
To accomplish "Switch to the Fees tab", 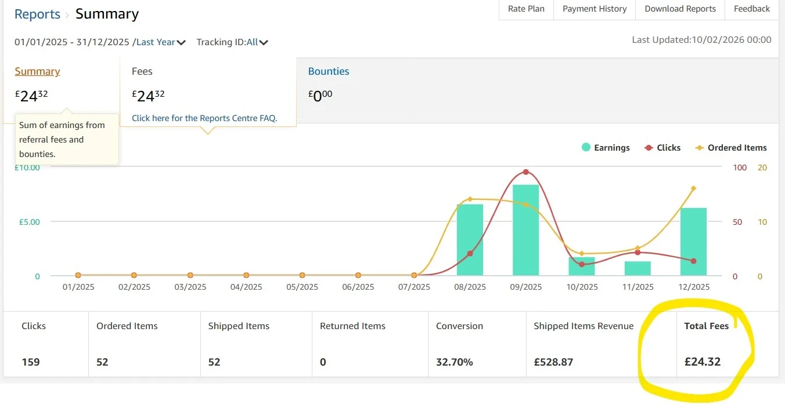I will (x=142, y=71).
